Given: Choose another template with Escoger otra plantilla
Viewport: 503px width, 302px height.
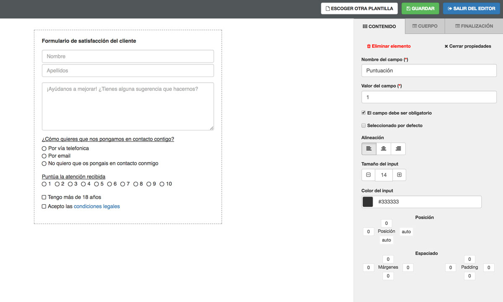Looking at the screenshot, I should point(359,8).
